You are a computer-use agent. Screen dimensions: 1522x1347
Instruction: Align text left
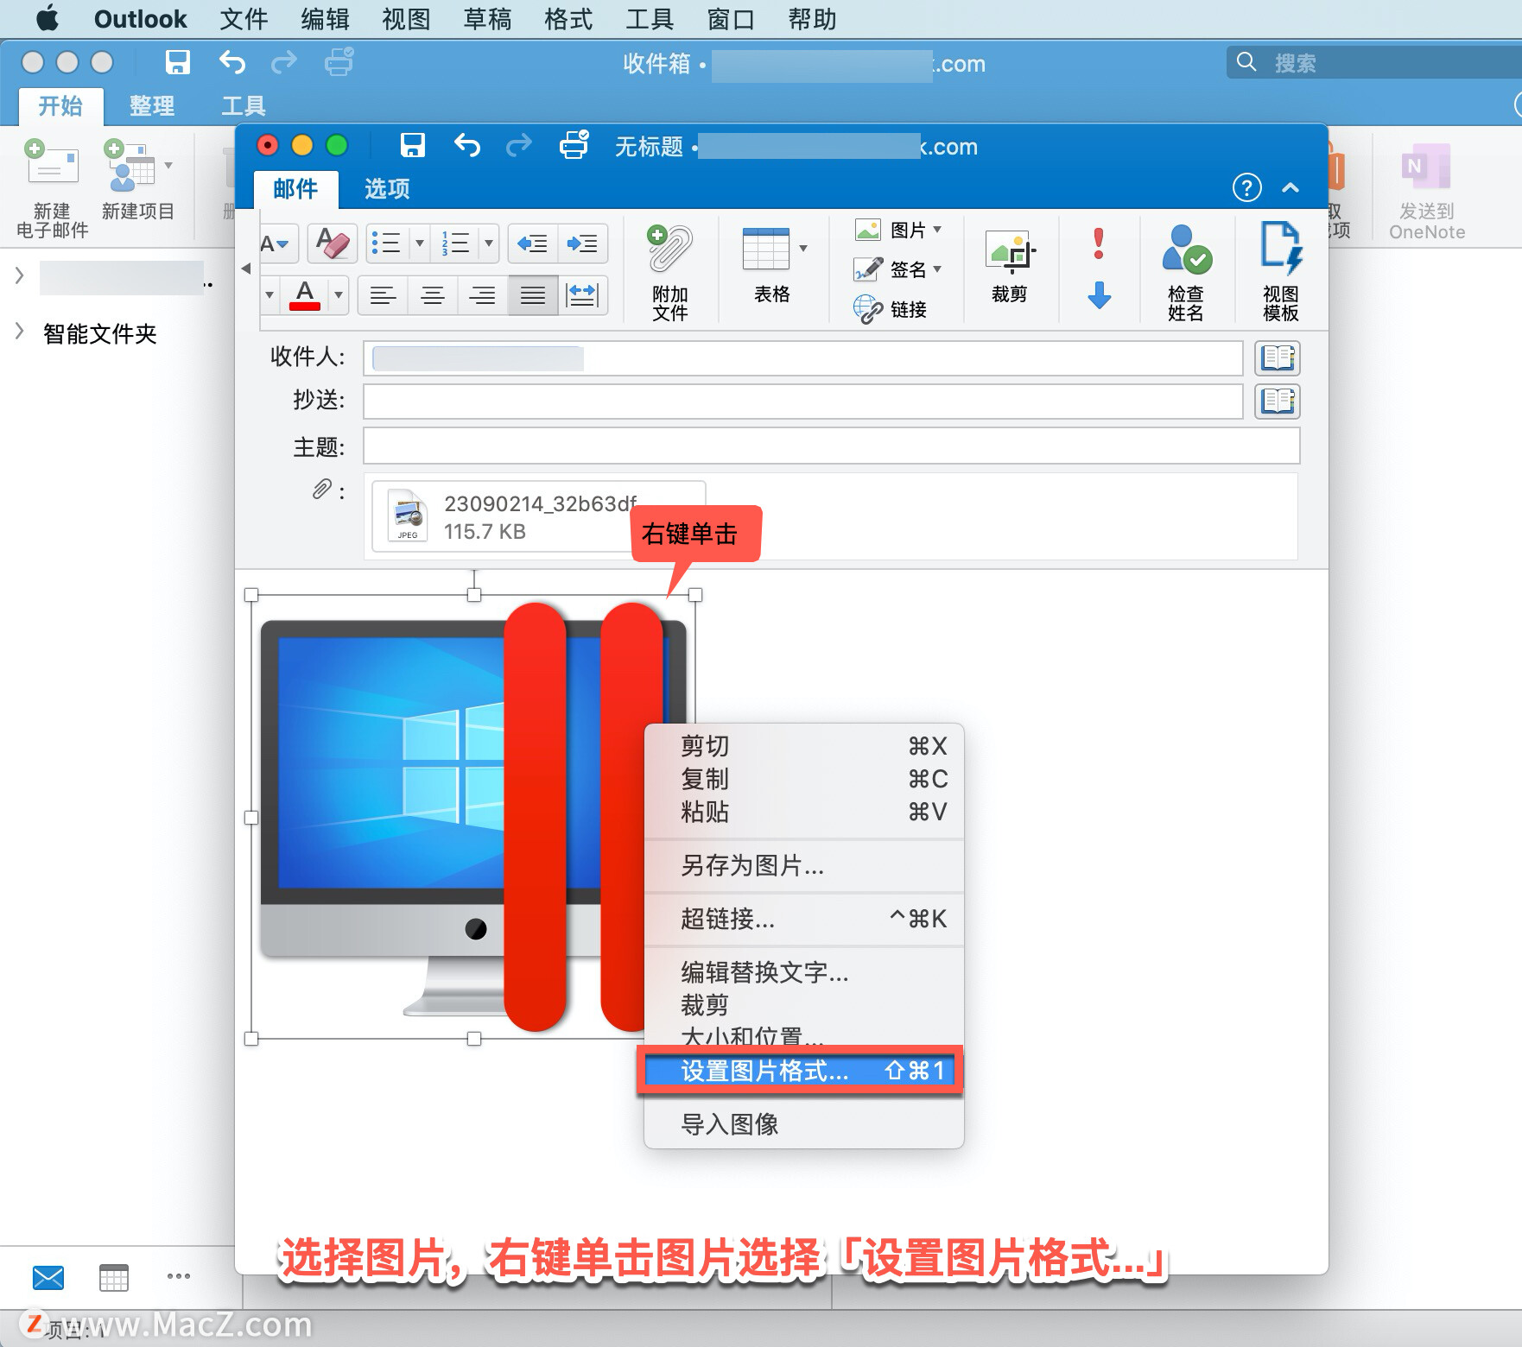click(x=382, y=295)
